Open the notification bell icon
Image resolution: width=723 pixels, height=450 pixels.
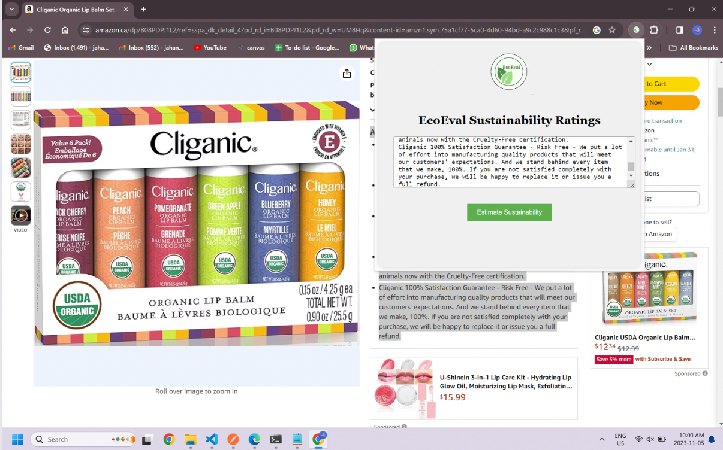tap(712, 439)
